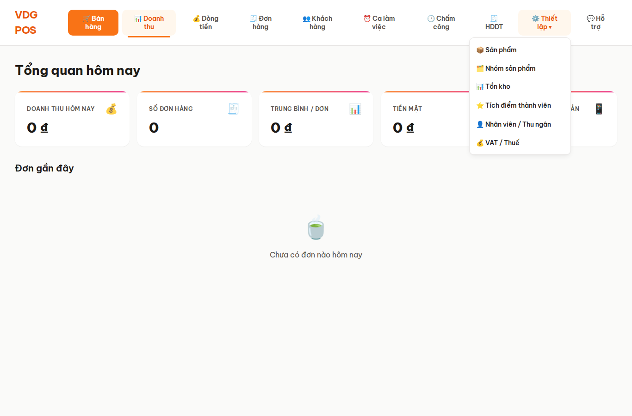
Task: Click the bar chart icon on Trung bình card
Action: 355,109
